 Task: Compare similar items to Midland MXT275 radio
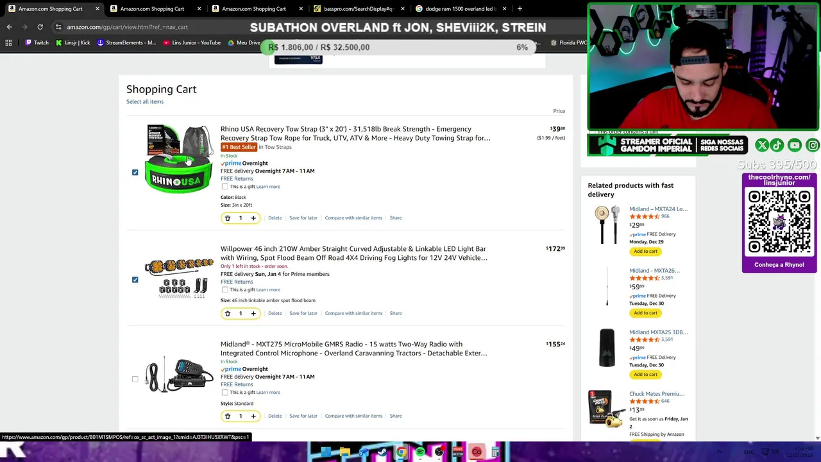pyautogui.click(x=353, y=416)
